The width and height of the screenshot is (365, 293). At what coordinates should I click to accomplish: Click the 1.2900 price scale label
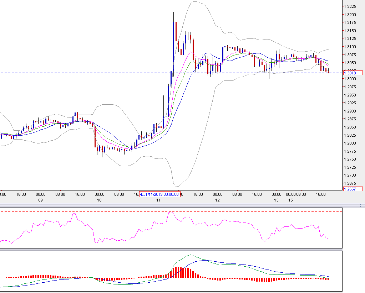click(x=350, y=111)
